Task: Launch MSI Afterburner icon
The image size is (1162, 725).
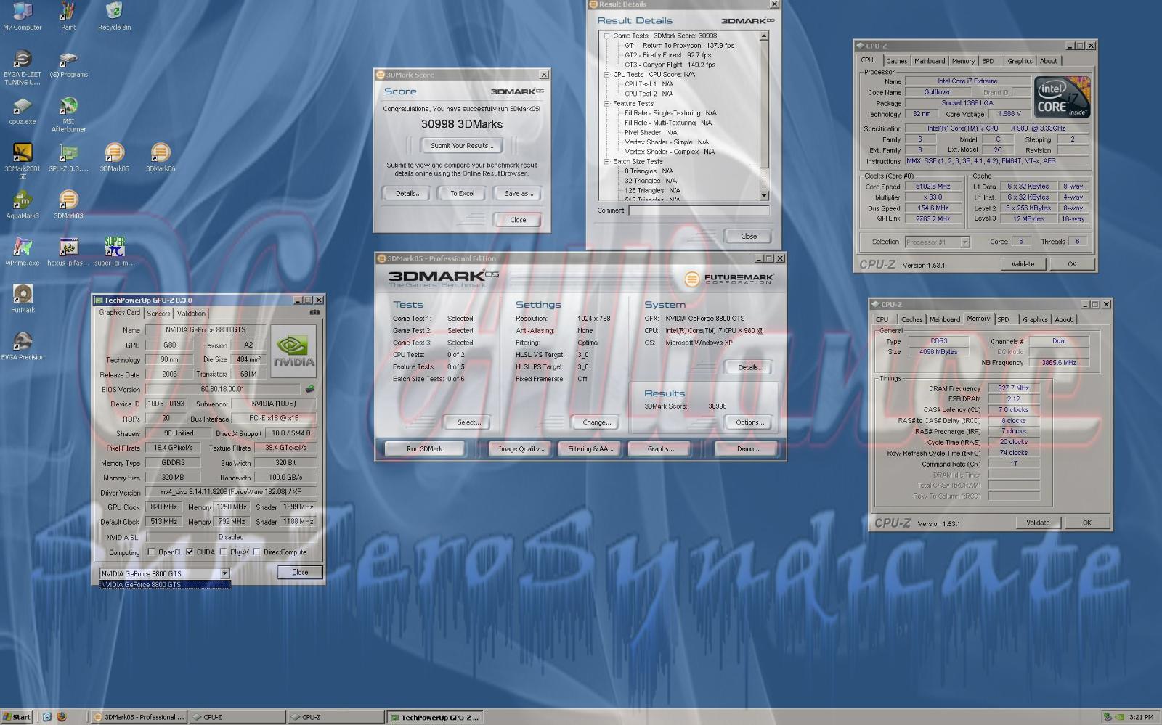Action: pyautogui.click(x=68, y=115)
